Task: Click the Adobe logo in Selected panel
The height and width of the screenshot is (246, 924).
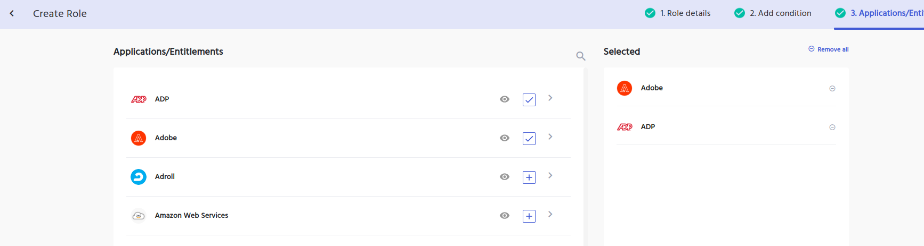Action: 625,88
